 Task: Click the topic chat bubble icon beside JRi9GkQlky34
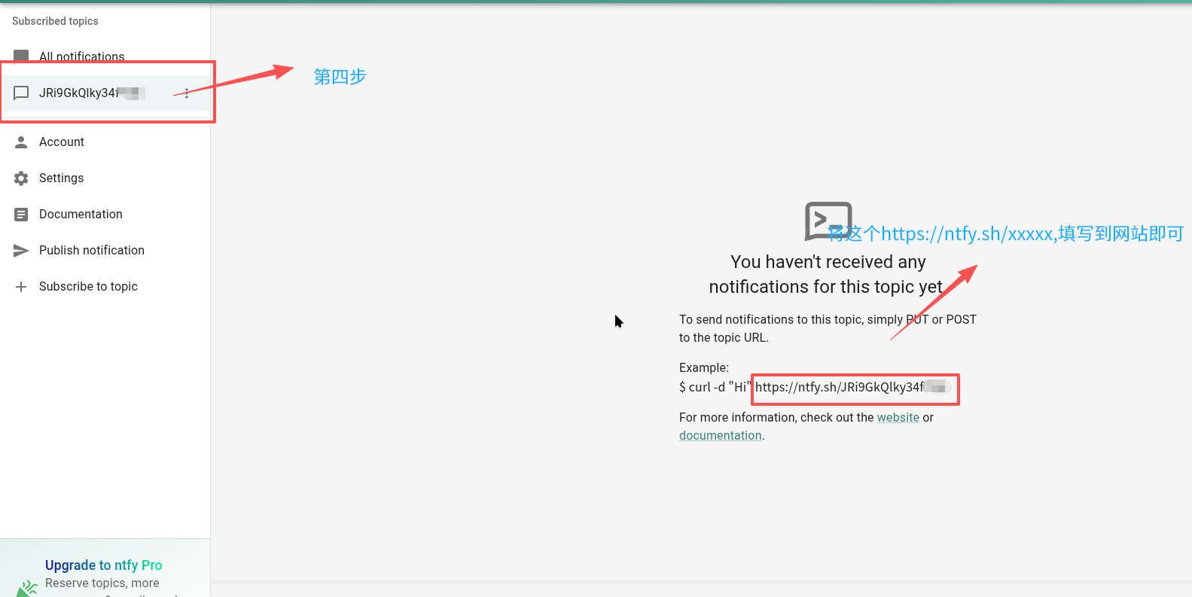coord(21,93)
